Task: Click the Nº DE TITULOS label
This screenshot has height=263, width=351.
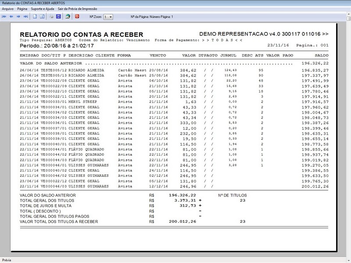Action: pos(233,195)
